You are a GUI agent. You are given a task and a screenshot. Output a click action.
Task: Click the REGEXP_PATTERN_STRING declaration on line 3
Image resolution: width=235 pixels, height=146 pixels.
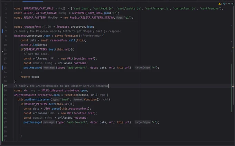[40, 13]
